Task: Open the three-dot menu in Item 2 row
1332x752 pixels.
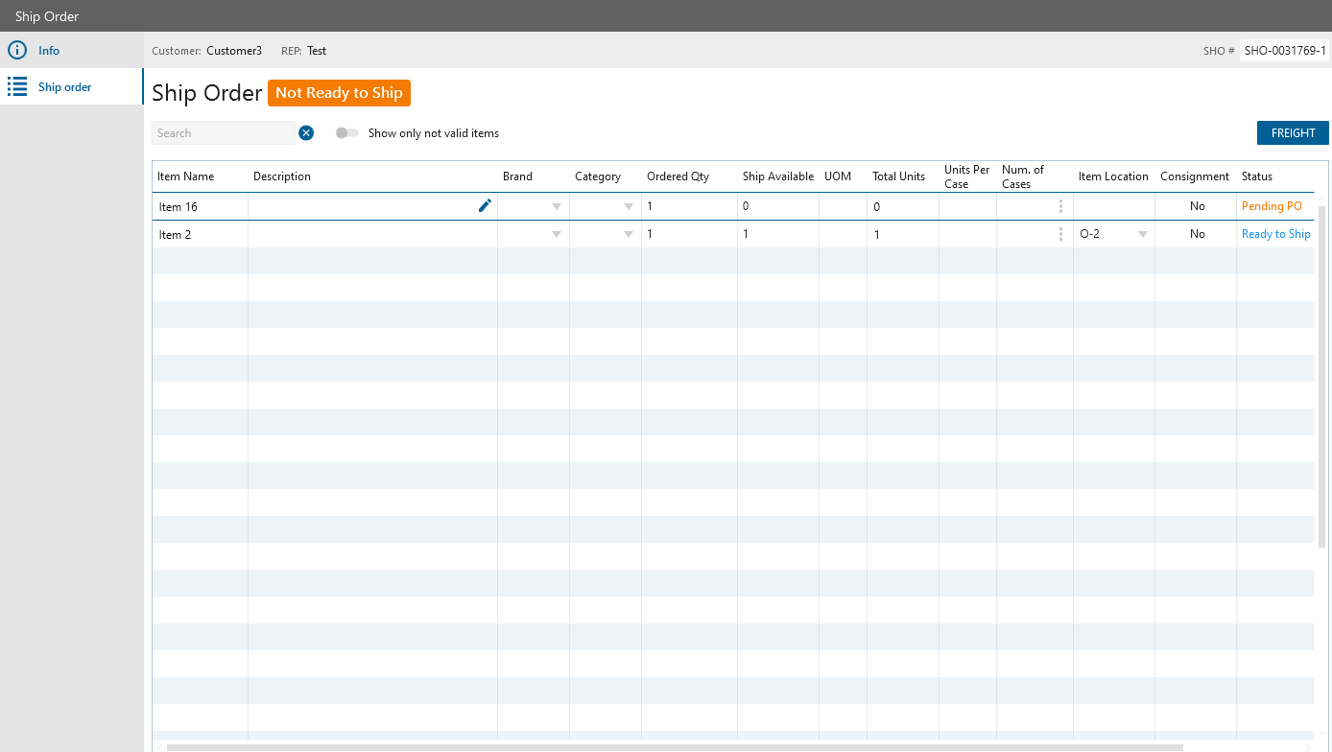Action: [x=1060, y=234]
